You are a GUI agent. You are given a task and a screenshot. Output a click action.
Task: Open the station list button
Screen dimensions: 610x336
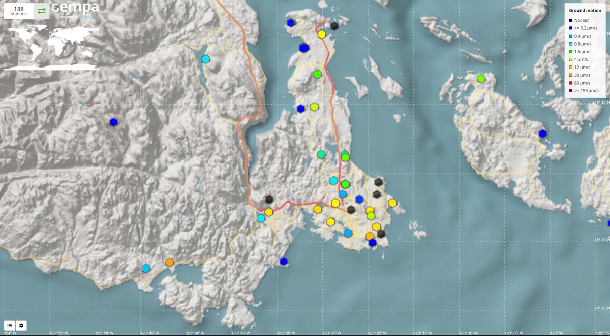[x=10, y=325]
